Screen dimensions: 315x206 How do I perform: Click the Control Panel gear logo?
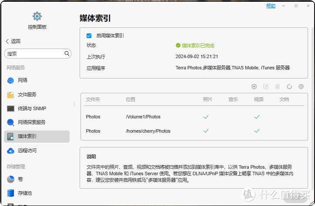click(37, 16)
